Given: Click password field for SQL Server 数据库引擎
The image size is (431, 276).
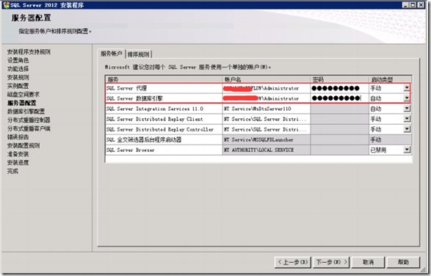Looking at the screenshot, I should coord(339,98).
